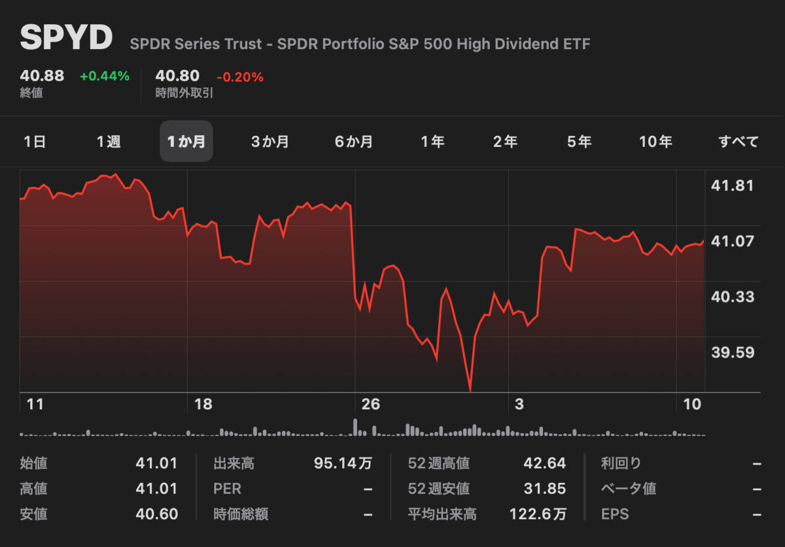Click the green +0.44% change value
This screenshot has height=547, width=785.
pyautogui.click(x=105, y=76)
